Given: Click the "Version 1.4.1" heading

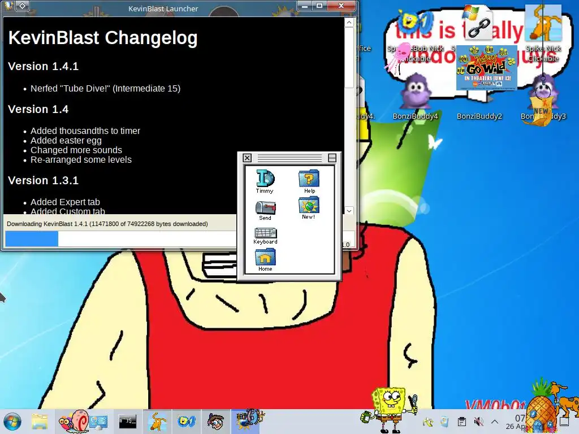Looking at the screenshot, I should pyautogui.click(x=43, y=67).
